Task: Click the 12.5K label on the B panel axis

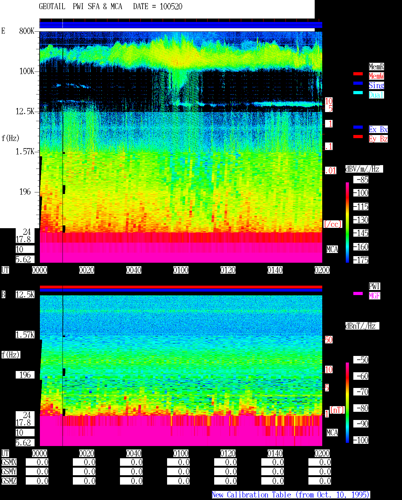Action: point(25,294)
